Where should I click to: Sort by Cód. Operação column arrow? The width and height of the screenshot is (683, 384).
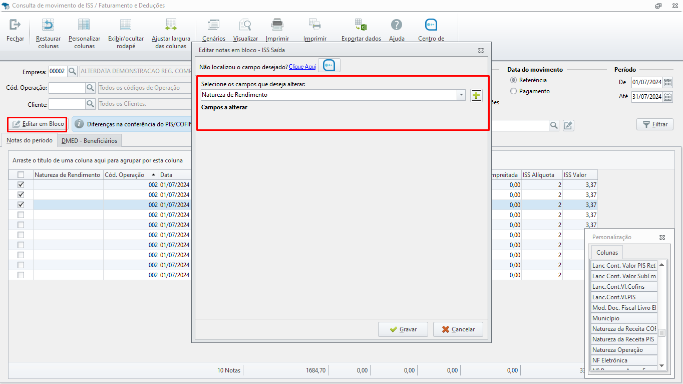[x=153, y=175]
